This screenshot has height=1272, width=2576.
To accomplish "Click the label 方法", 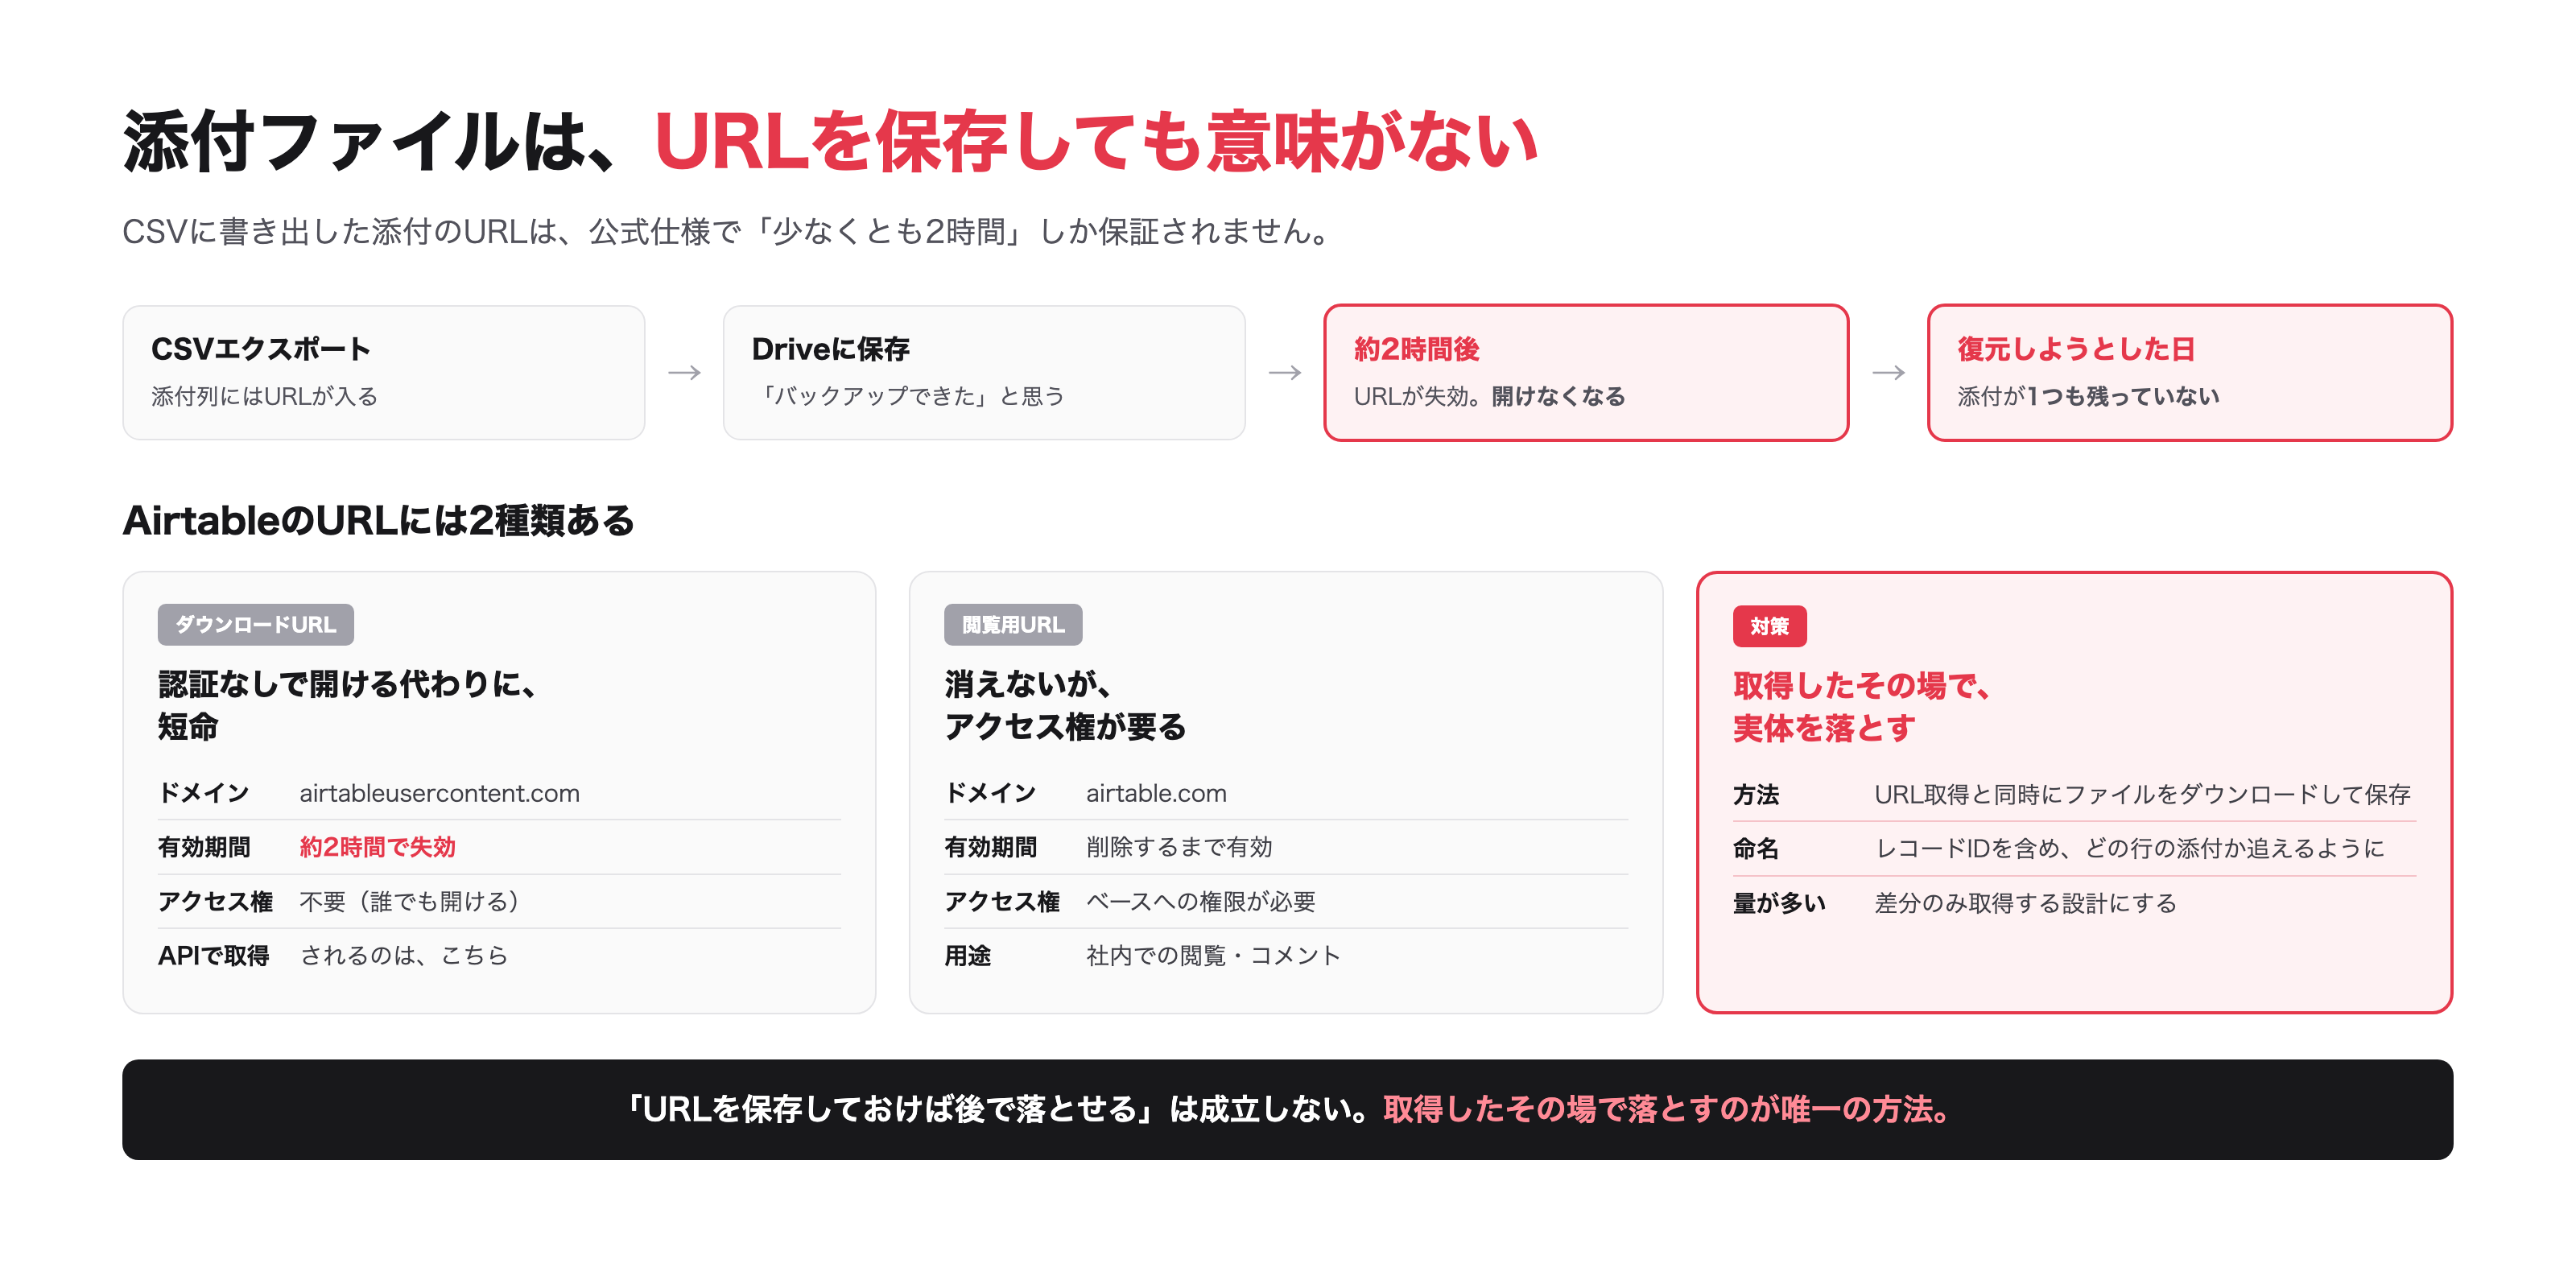I will [1757, 794].
